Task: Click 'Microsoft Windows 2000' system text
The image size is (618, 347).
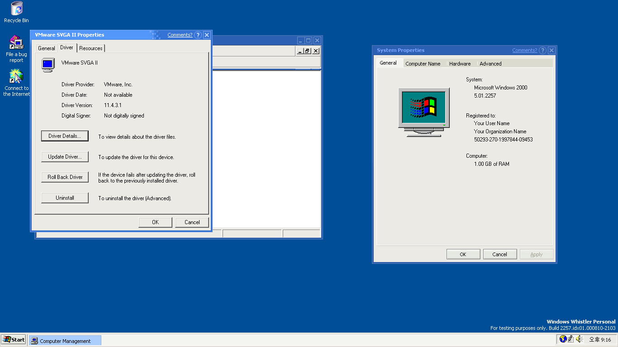Action: pos(501,88)
